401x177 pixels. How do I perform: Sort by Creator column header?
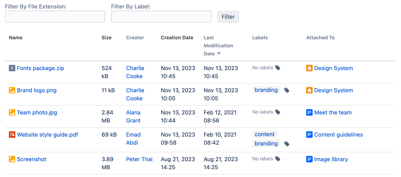click(x=135, y=38)
